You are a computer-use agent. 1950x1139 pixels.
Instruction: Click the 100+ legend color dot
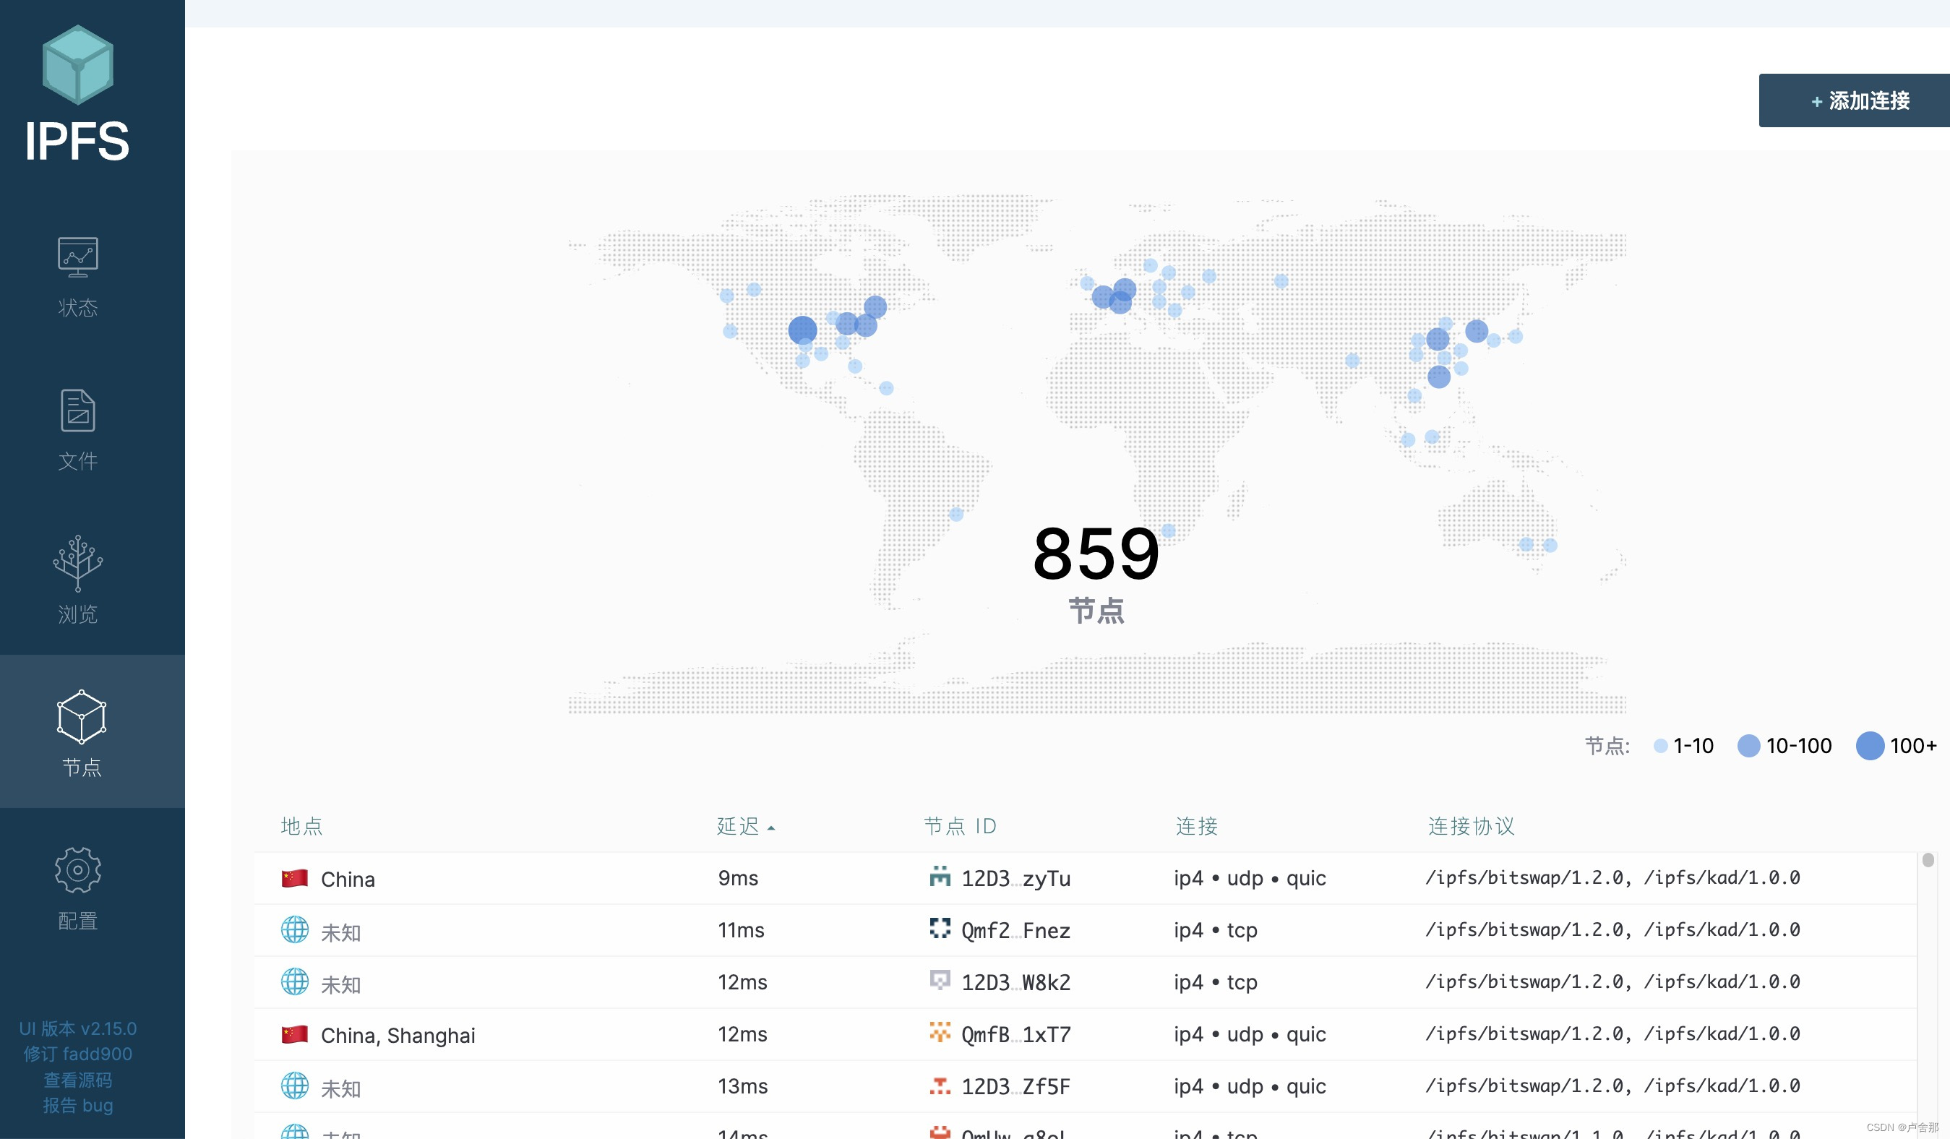pyautogui.click(x=1870, y=746)
